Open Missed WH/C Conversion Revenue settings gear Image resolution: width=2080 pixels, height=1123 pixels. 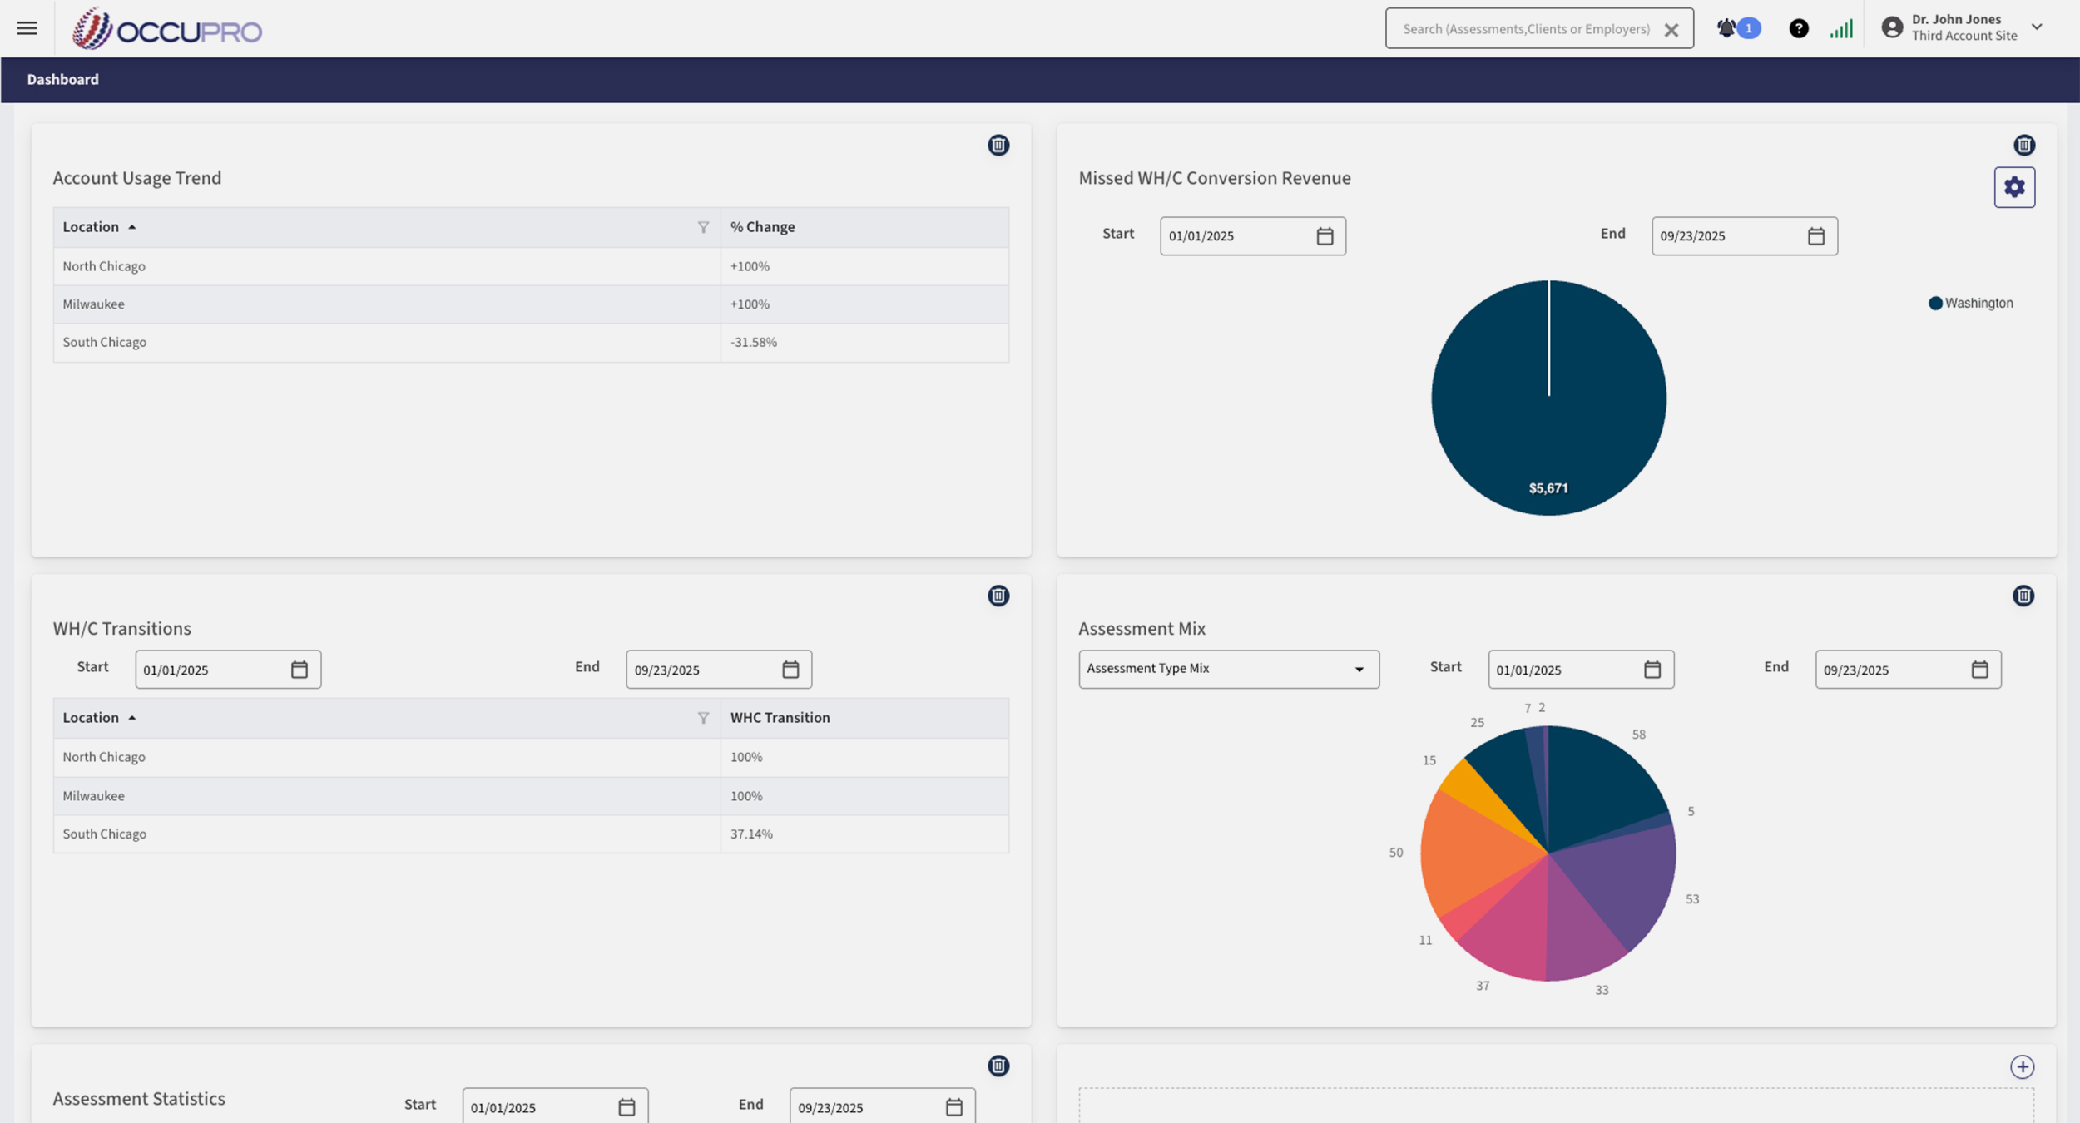click(x=2013, y=187)
